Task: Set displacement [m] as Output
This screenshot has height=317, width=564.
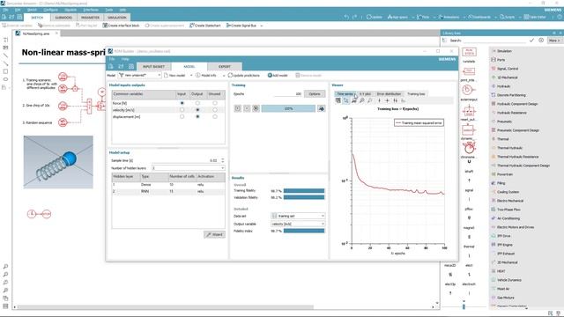Action: click(197, 117)
